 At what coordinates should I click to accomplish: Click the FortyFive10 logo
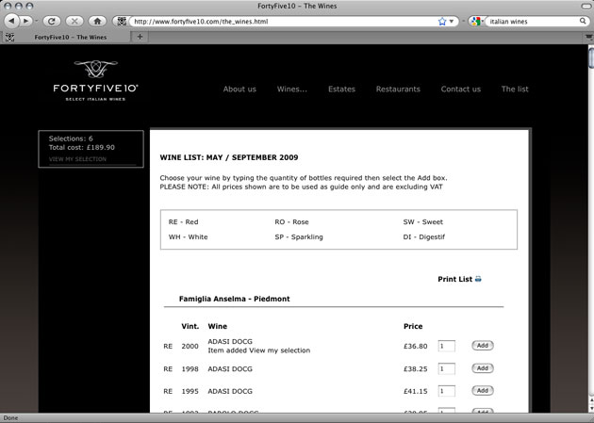pyautogui.click(x=95, y=81)
